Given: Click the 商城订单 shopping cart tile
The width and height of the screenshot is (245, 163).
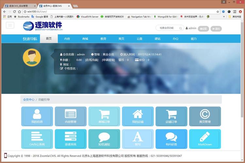Looking at the screenshot, I should [104, 116].
